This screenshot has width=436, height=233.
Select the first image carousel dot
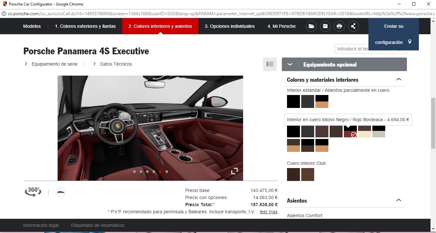coord(134,172)
